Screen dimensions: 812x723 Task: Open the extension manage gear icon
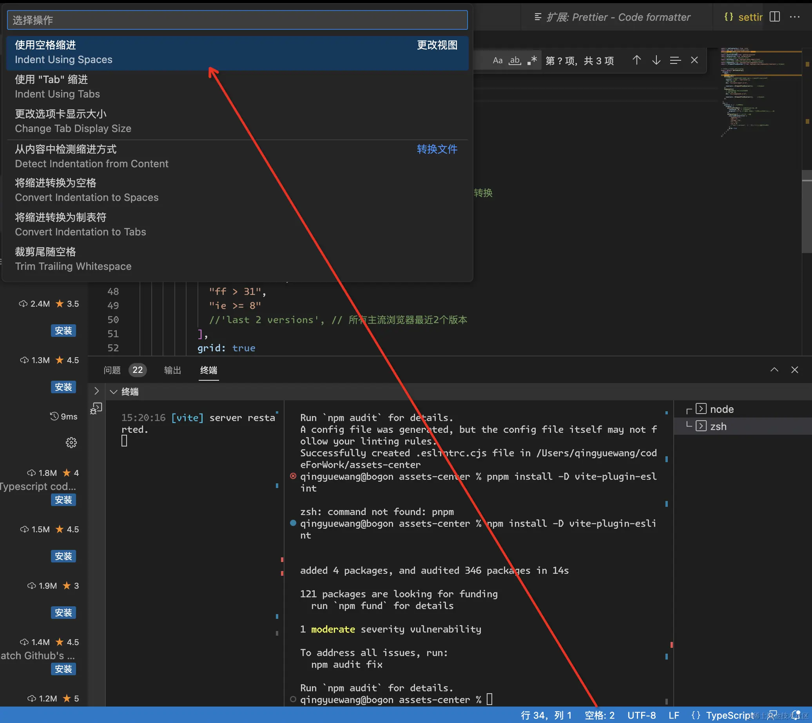pos(71,443)
